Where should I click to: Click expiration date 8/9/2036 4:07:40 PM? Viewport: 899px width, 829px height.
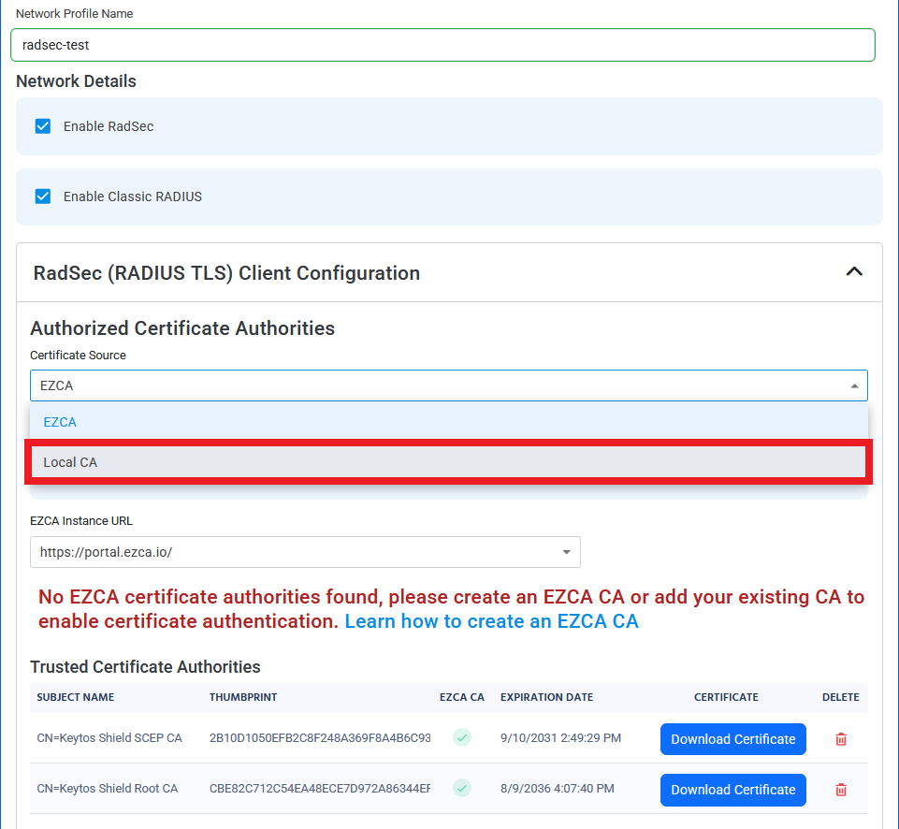click(558, 788)
